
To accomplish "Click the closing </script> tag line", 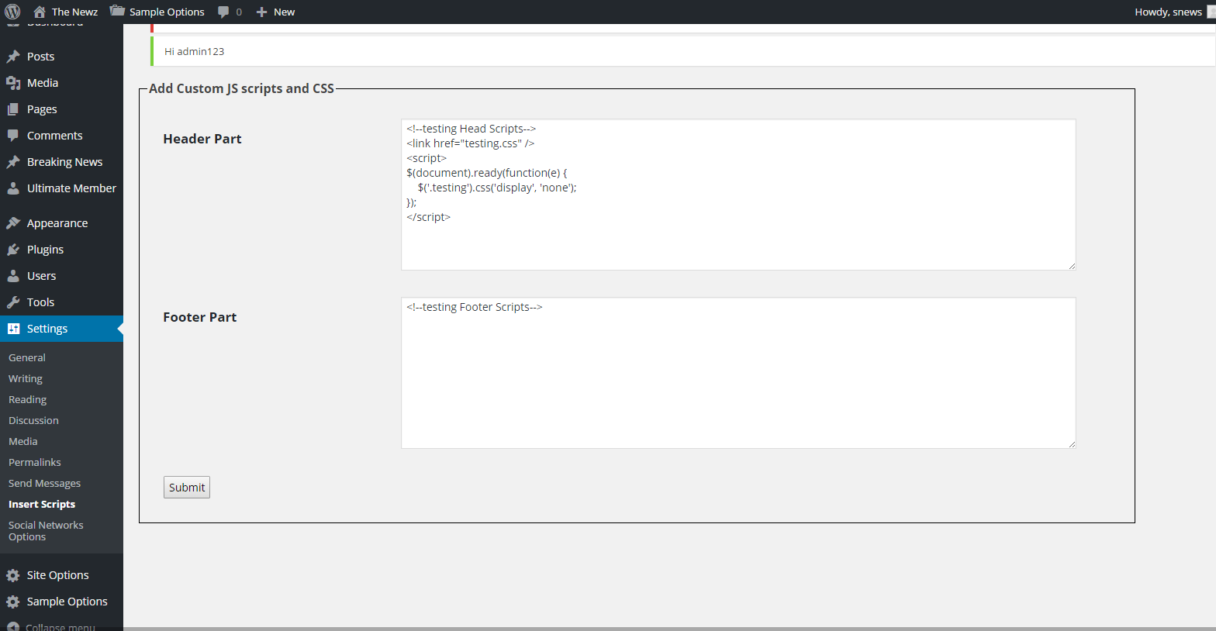I will (x=429, y=217).
